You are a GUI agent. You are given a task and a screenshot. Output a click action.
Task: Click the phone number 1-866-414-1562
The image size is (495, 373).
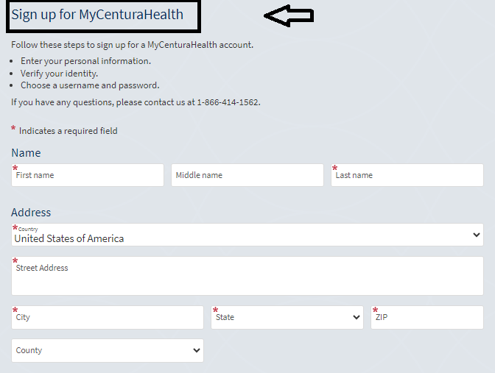228,102
